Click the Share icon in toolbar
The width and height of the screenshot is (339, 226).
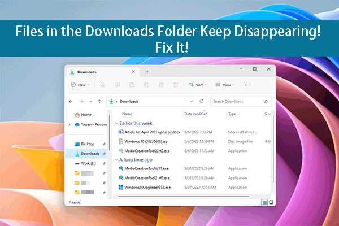[161, 85]
